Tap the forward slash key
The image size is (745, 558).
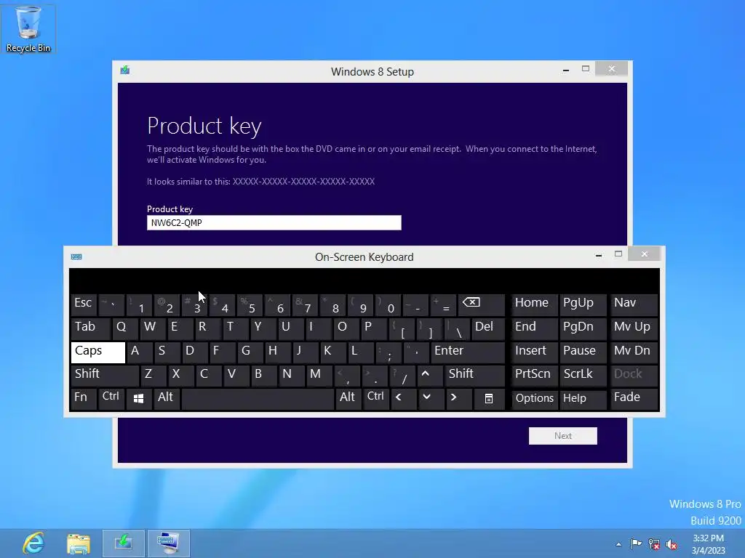(x=402, y=375)
